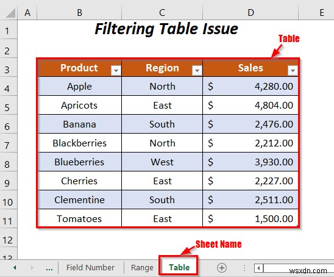The width and height of the screenshot is (334, 277).
Task: Select the 2,212.00 sales cell
Action: click(250, 143)
